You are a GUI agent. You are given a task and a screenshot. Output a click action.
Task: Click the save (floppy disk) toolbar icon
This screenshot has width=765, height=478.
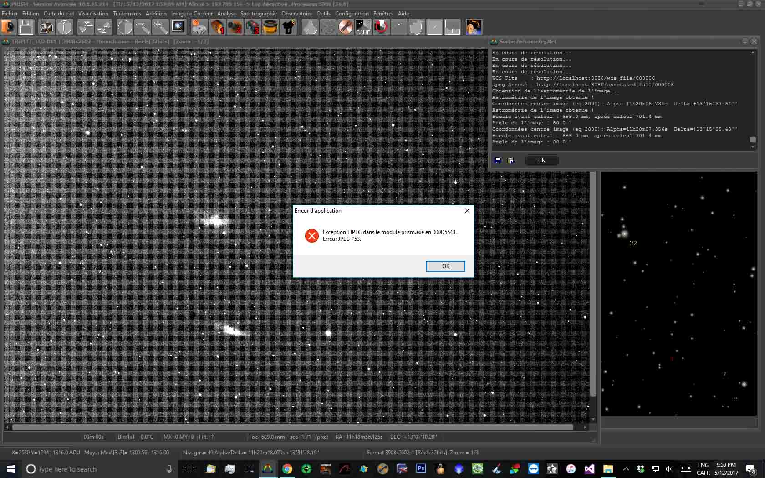[x=26, y=27]
